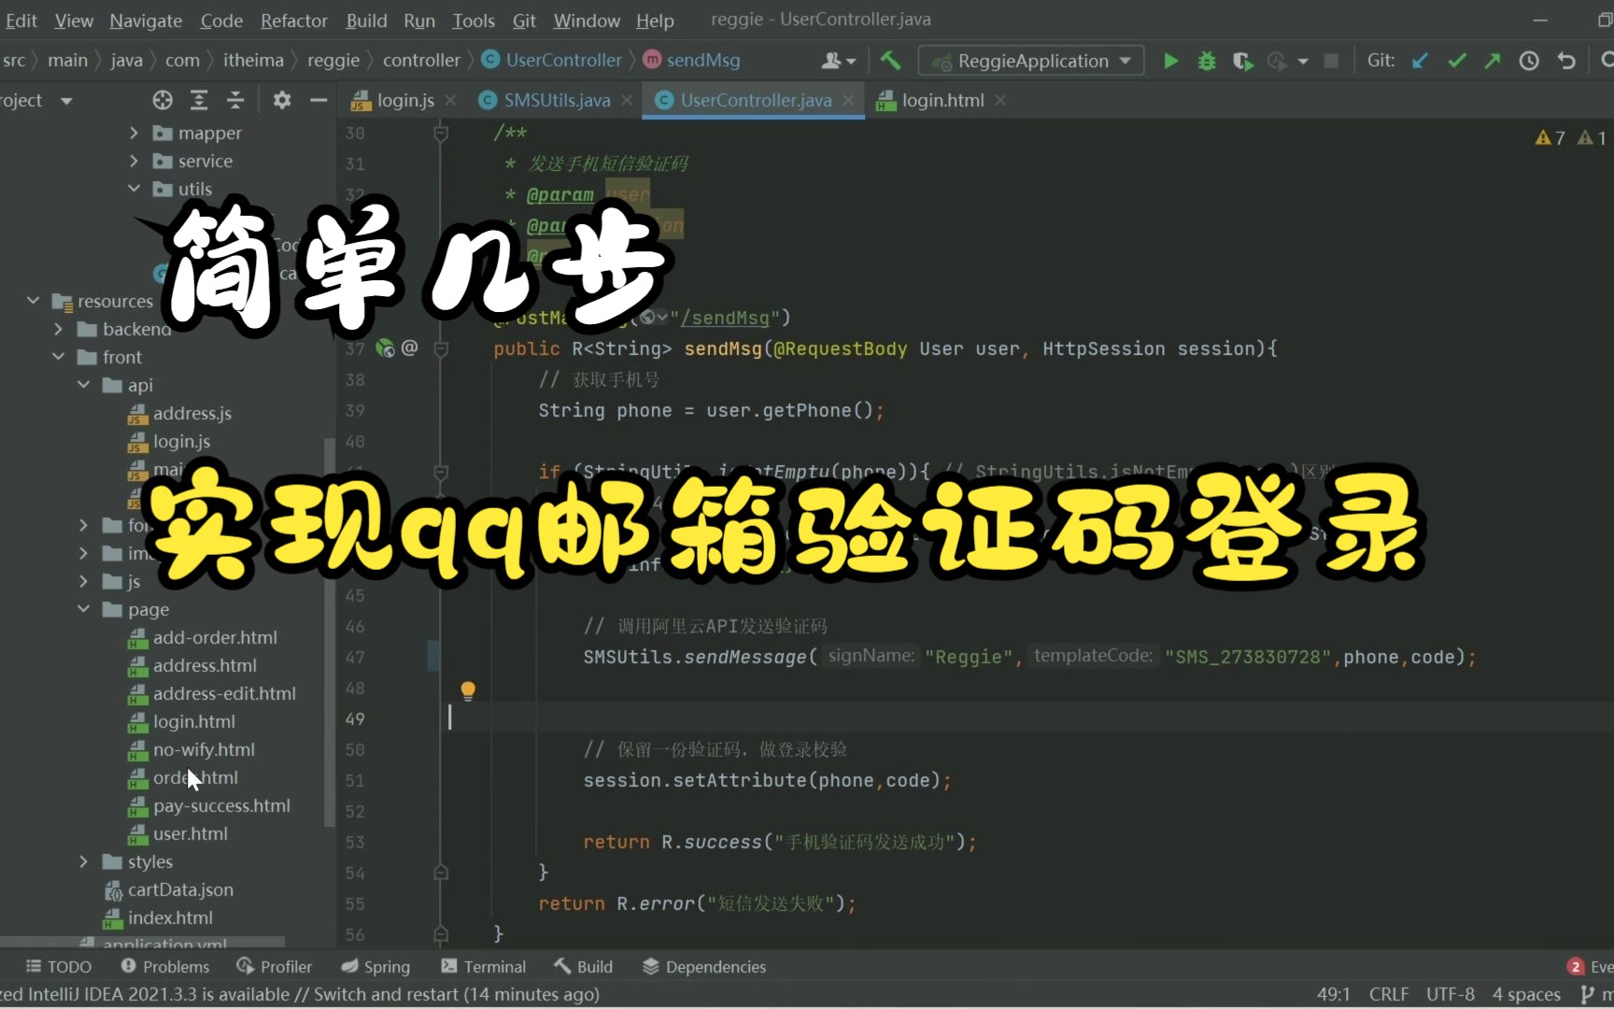The width and height of the screenshot is (1614, 1009).
Task: Close the login.html tab
Action: coord(1000,100)
